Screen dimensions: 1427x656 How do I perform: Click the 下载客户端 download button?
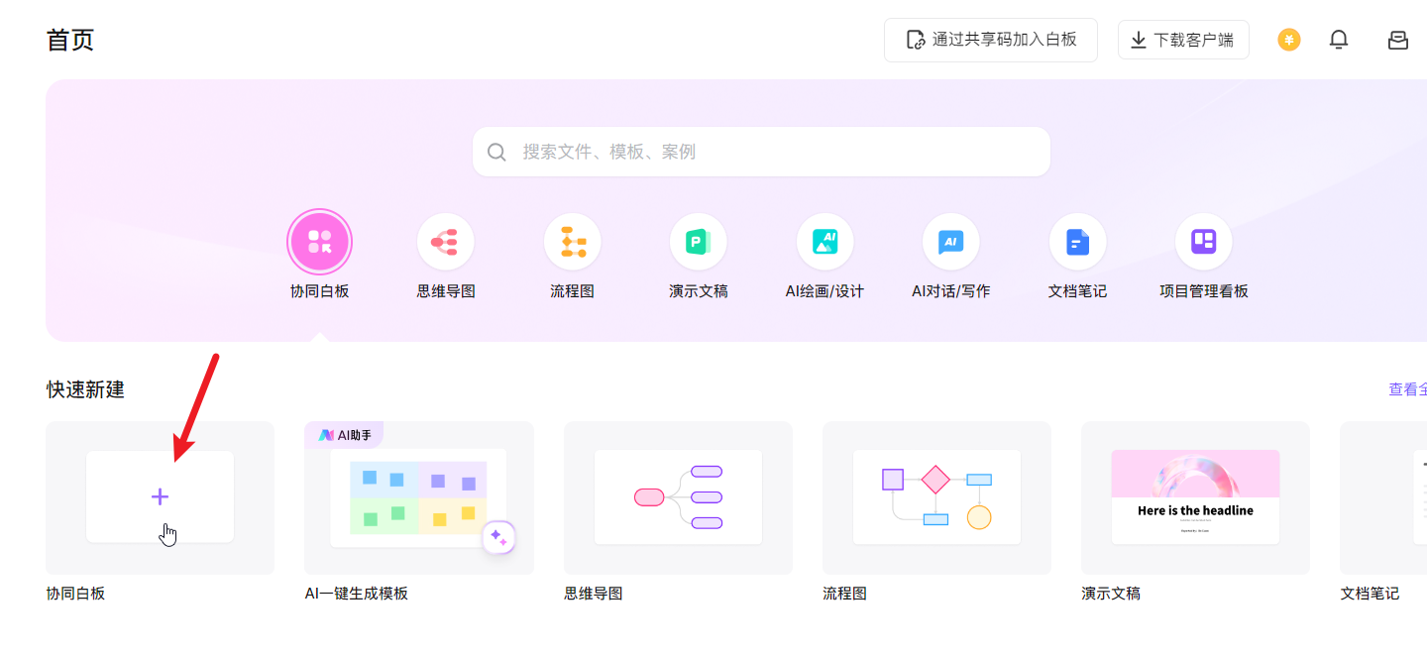click(x=1183, y=40)
